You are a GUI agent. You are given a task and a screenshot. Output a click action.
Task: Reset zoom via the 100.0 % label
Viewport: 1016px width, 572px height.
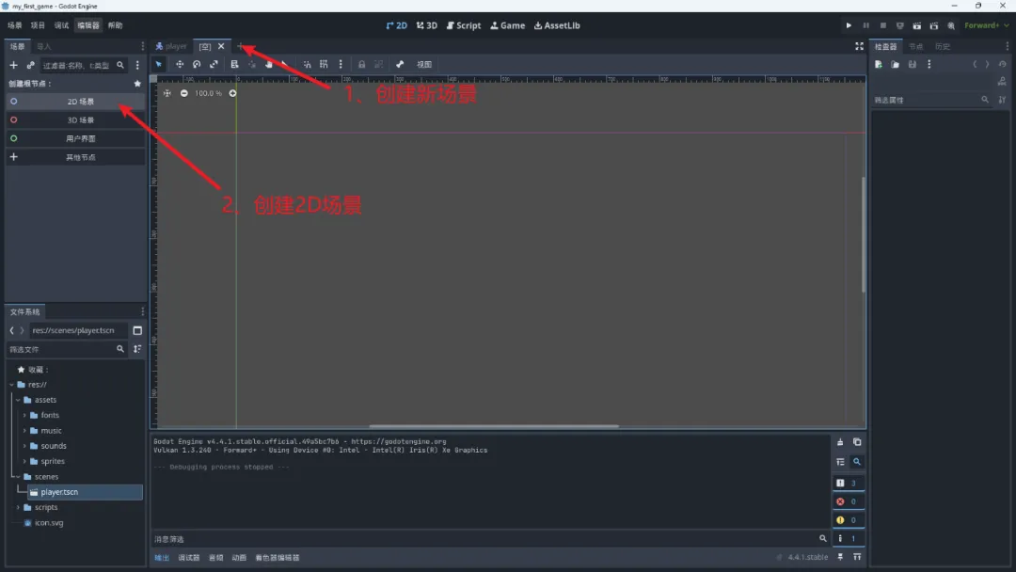208,93
